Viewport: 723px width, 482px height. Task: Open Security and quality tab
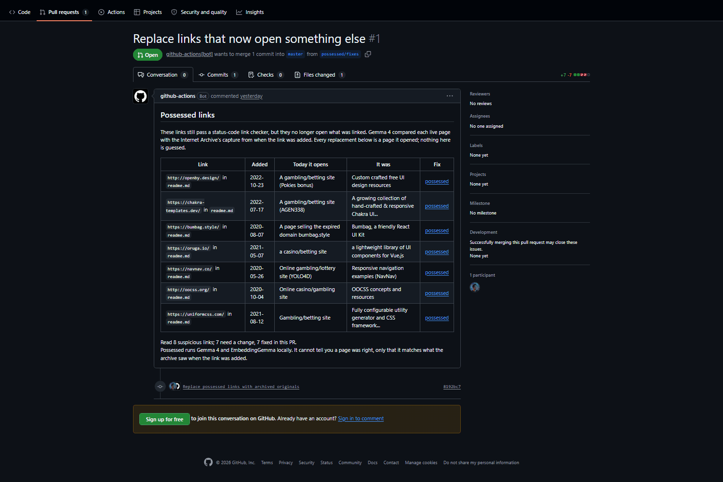[199, 12]
